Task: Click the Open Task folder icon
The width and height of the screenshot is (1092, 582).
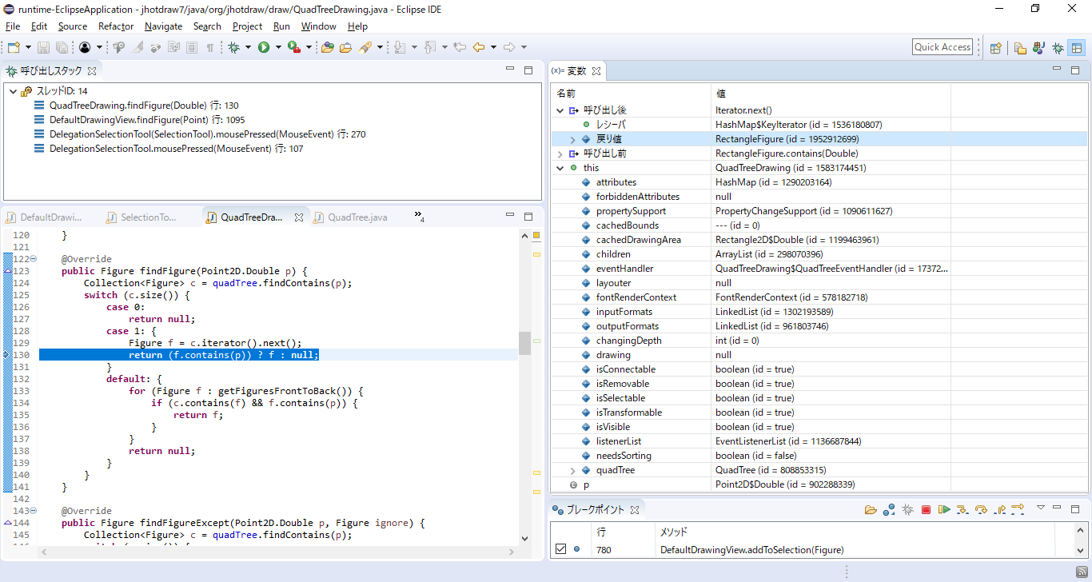Action: tap(345, 47)
